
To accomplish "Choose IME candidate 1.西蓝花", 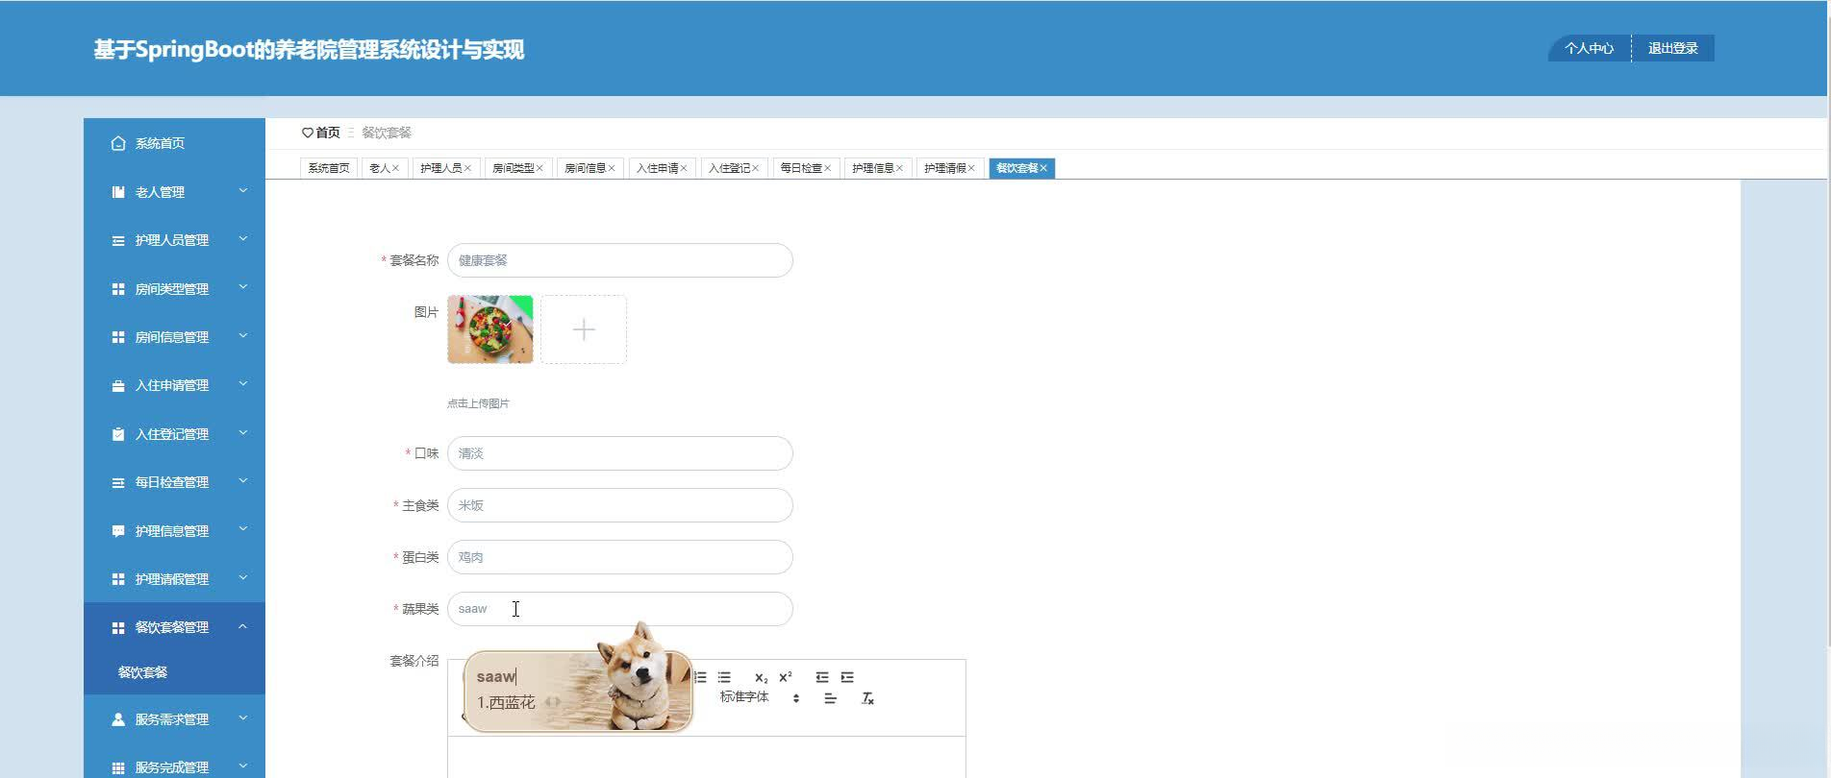I will click(506, 703).
